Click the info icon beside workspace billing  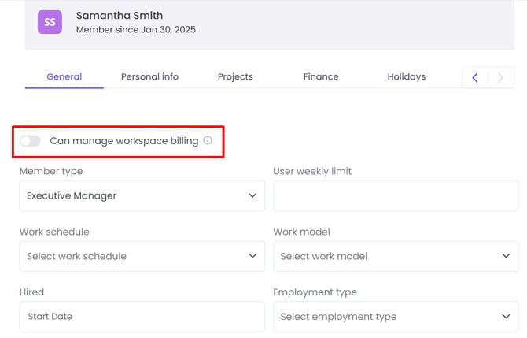pos(208,140)
